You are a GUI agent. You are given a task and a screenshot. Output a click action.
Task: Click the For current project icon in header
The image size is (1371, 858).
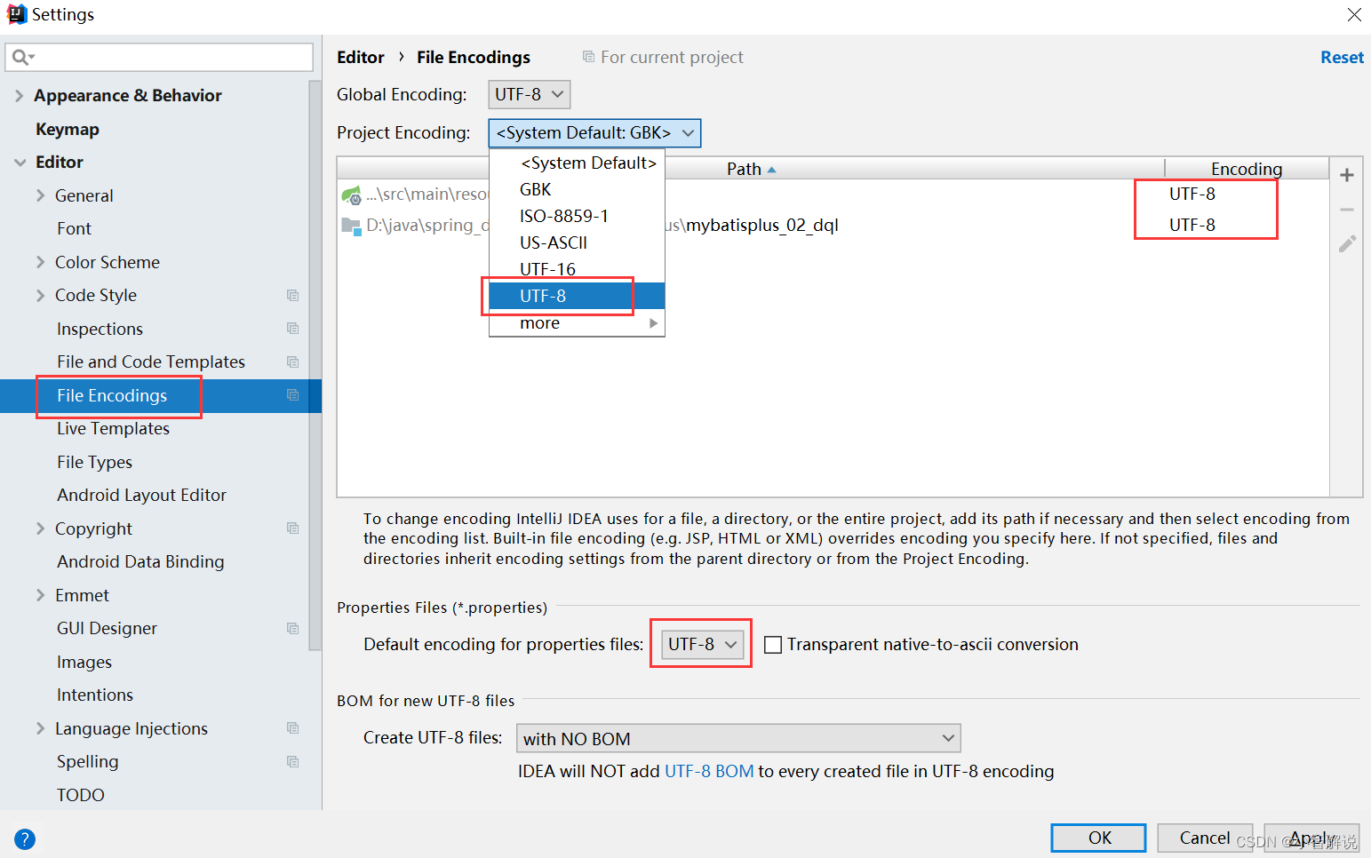588,56
